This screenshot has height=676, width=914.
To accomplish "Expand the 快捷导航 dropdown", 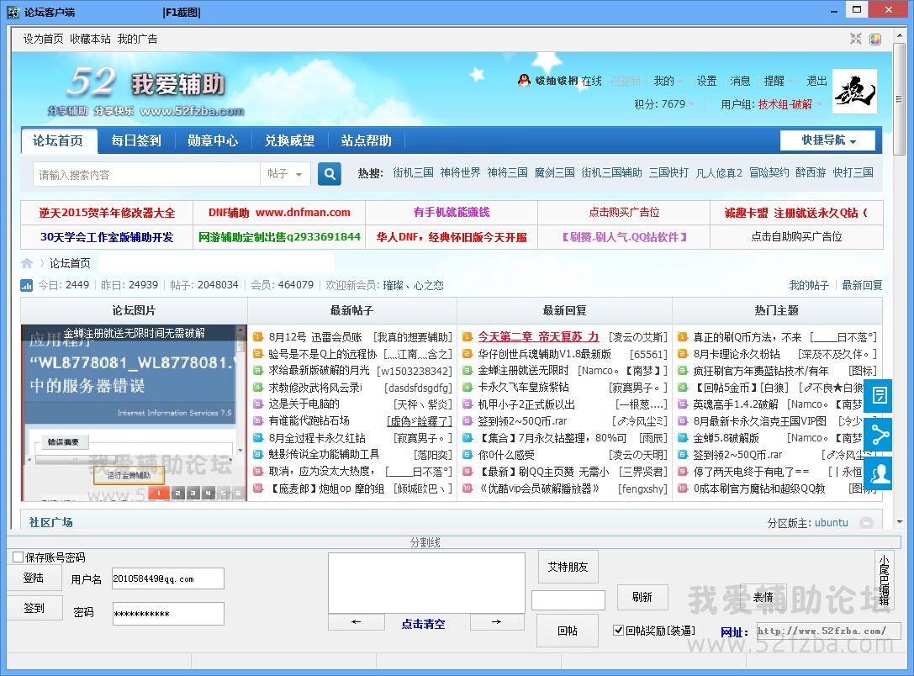I will pyautogui.click(x=827, y=140).
